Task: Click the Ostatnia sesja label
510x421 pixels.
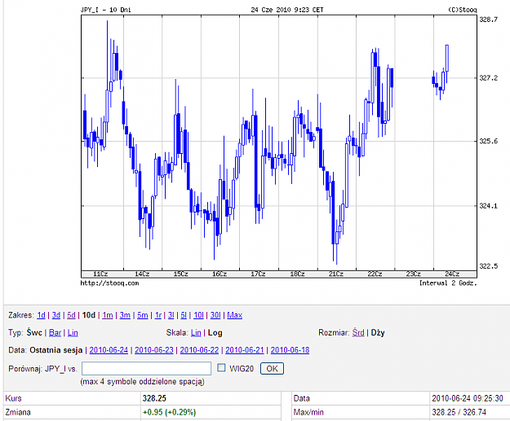Action: tap(56, 350)
